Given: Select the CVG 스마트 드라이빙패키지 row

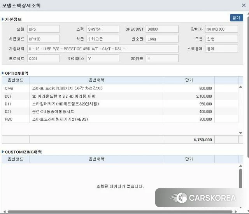Looking at the screenshot, I should tap(120, 88).
